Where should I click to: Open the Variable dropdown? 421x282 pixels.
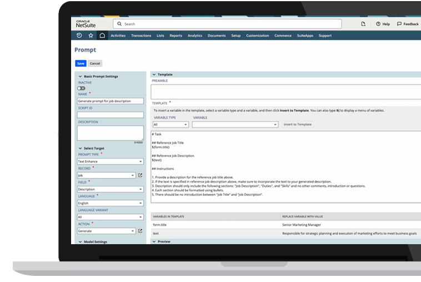point(235,125)
